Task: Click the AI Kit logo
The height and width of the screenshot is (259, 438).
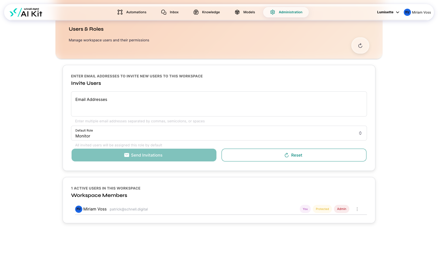Action: pyautogui.click(x=26, y=12)
